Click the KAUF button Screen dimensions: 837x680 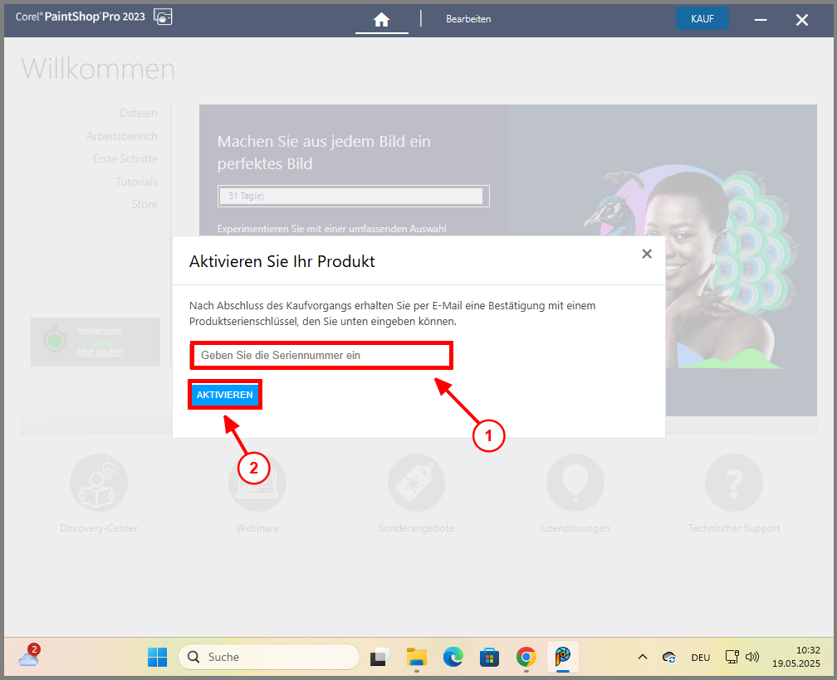[702, 17]
